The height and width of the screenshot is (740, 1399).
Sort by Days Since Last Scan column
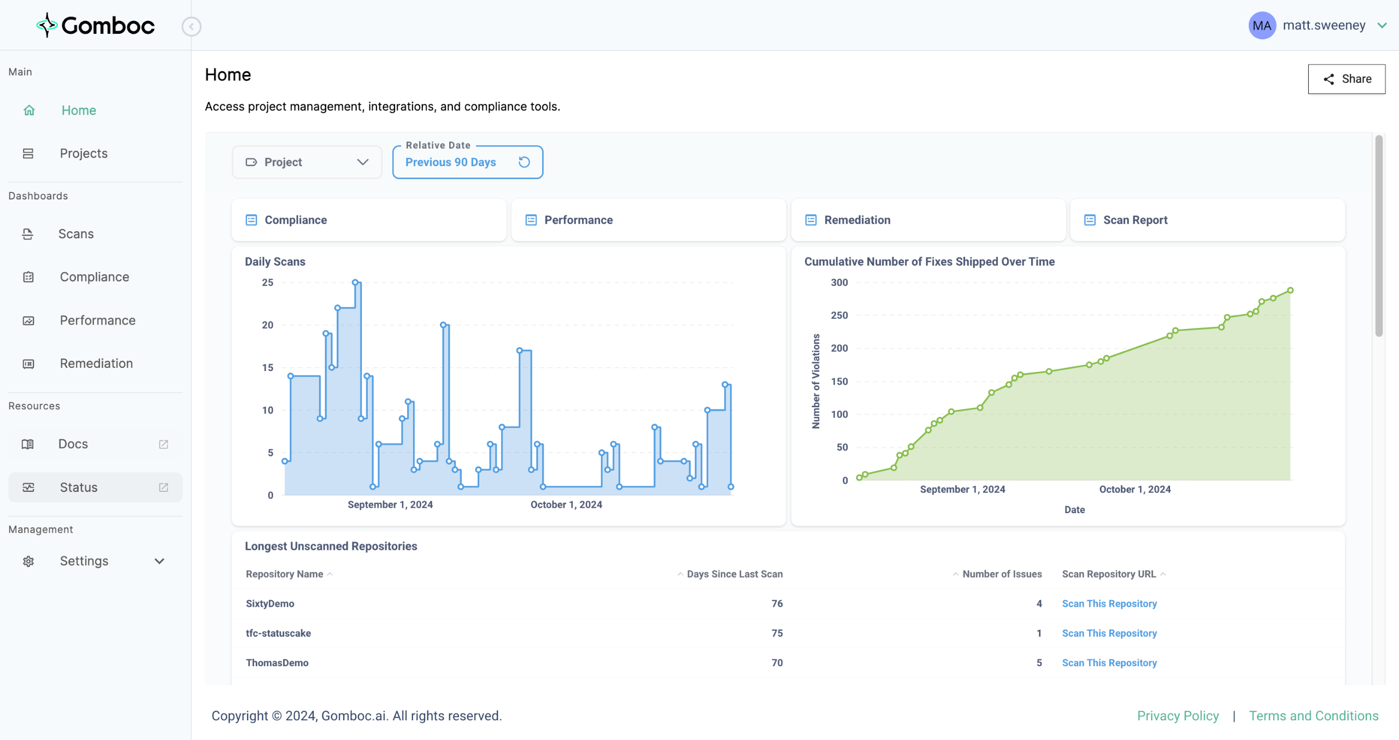coord(734,574)
